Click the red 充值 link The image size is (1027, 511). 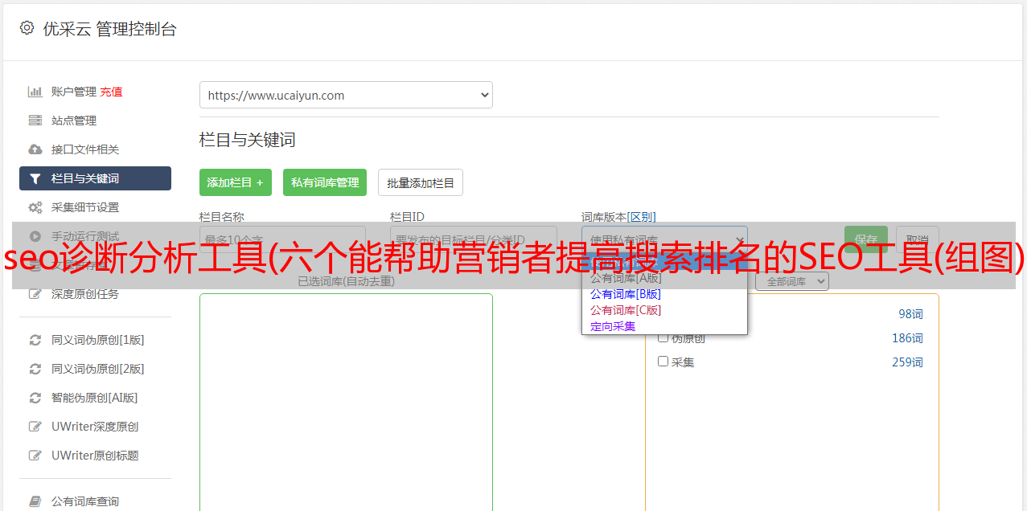(111, 92)
